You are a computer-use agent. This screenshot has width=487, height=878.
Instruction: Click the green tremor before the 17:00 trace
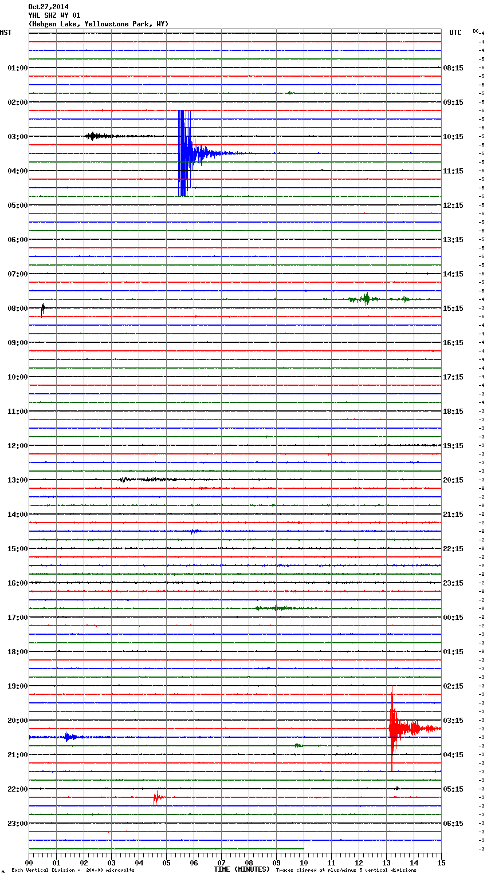[277, 608]
